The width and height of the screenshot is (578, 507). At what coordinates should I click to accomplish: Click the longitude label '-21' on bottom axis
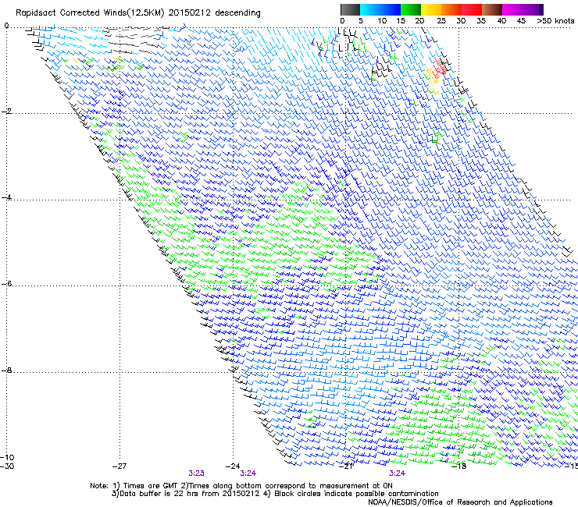pos(346,466)
